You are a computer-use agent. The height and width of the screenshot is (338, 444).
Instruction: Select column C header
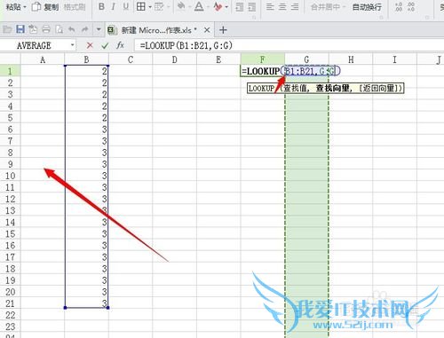coord(131,59)
